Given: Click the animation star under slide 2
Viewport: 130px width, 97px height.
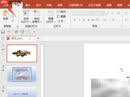Looking at the screenshot, I should tap(3, 70).
